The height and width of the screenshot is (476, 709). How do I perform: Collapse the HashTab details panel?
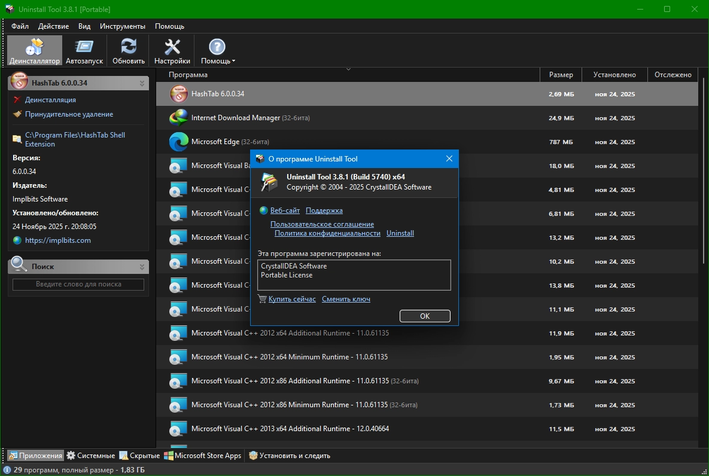tap(142, 83)
